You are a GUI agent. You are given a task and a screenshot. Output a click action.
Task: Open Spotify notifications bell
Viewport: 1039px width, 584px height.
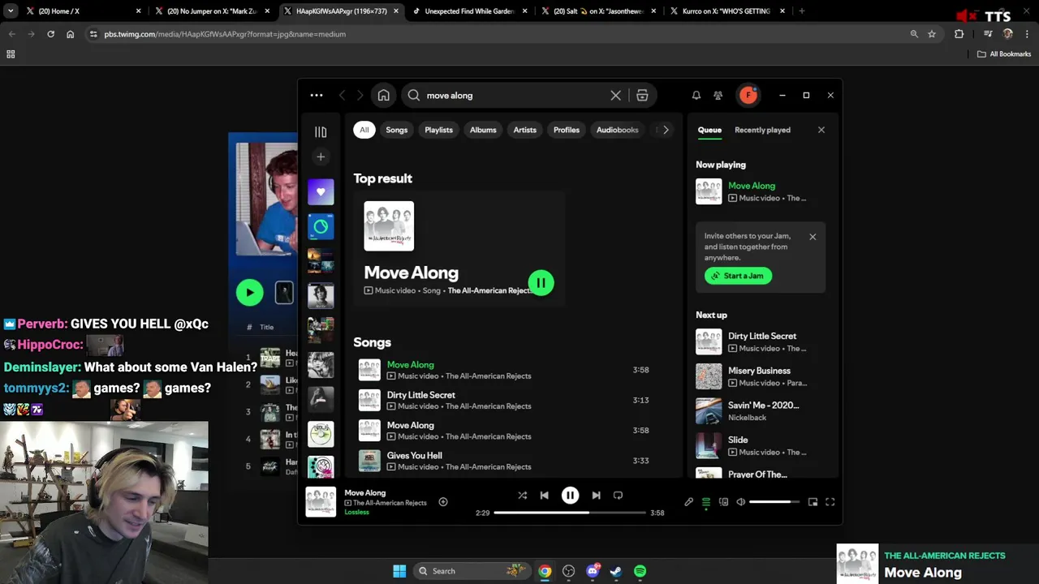coord(696,96)
